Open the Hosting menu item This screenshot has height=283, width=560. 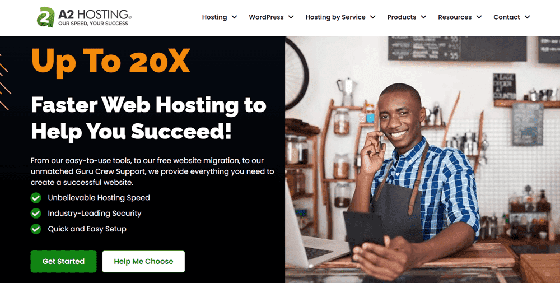point(214,17)
